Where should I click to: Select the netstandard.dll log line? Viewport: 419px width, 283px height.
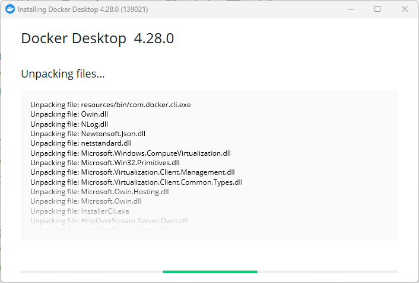[81, 143]
